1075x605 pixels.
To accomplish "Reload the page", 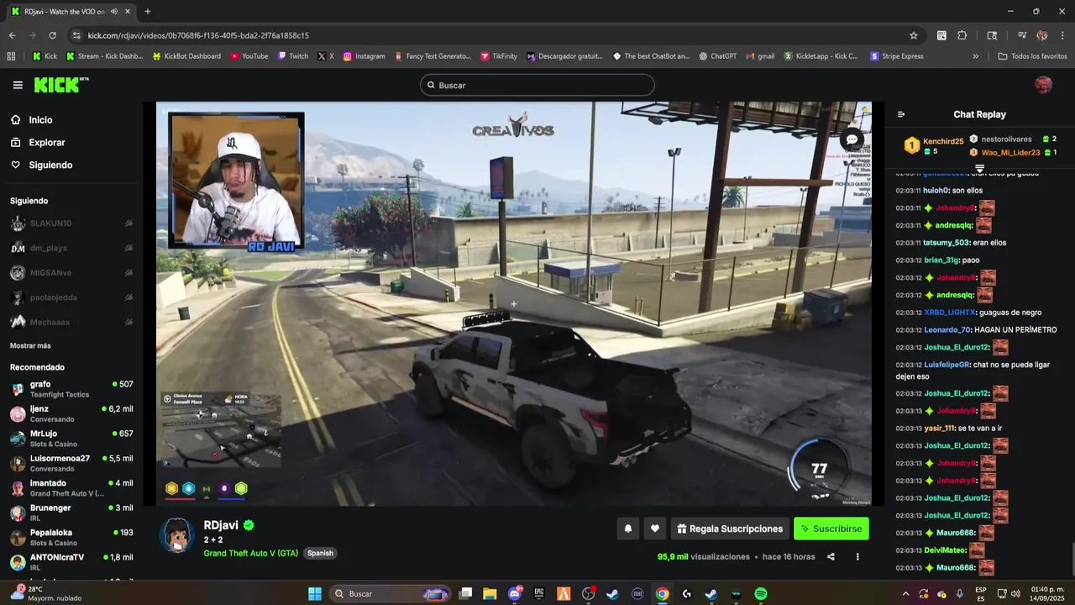I will 52,35.
